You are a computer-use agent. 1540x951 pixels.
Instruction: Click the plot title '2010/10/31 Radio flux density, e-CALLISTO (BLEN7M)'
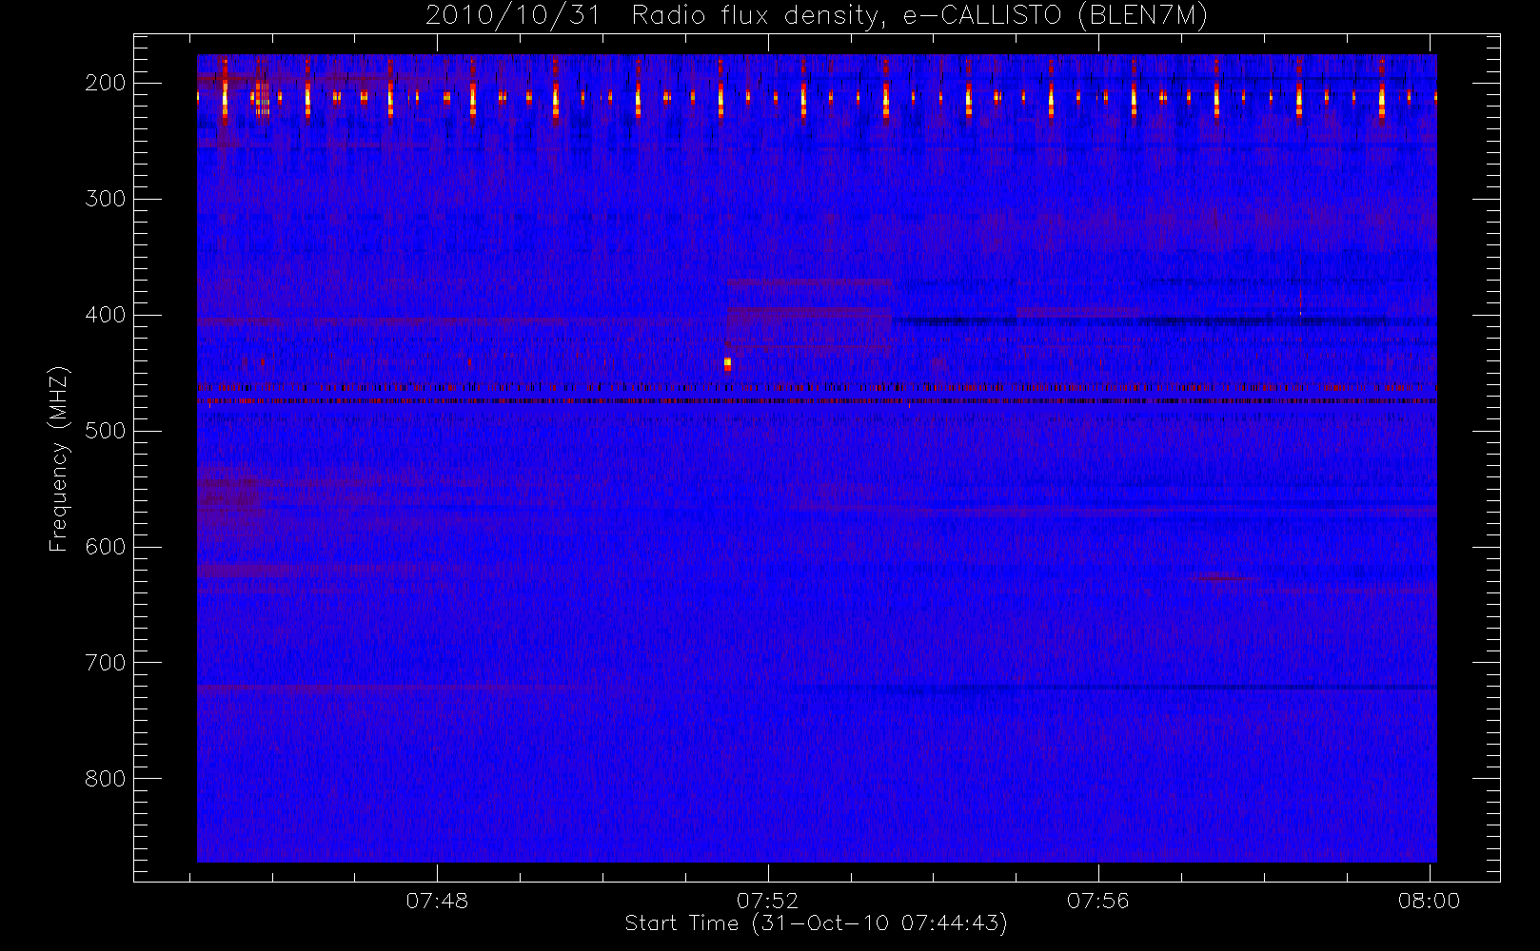click(817, 16)
